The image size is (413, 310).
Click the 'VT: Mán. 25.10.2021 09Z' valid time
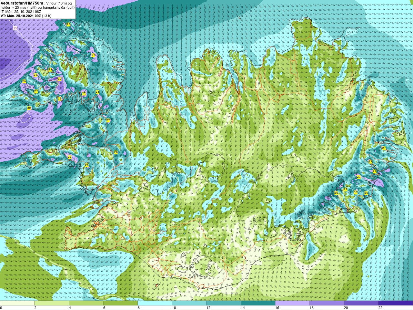[20, 15]
